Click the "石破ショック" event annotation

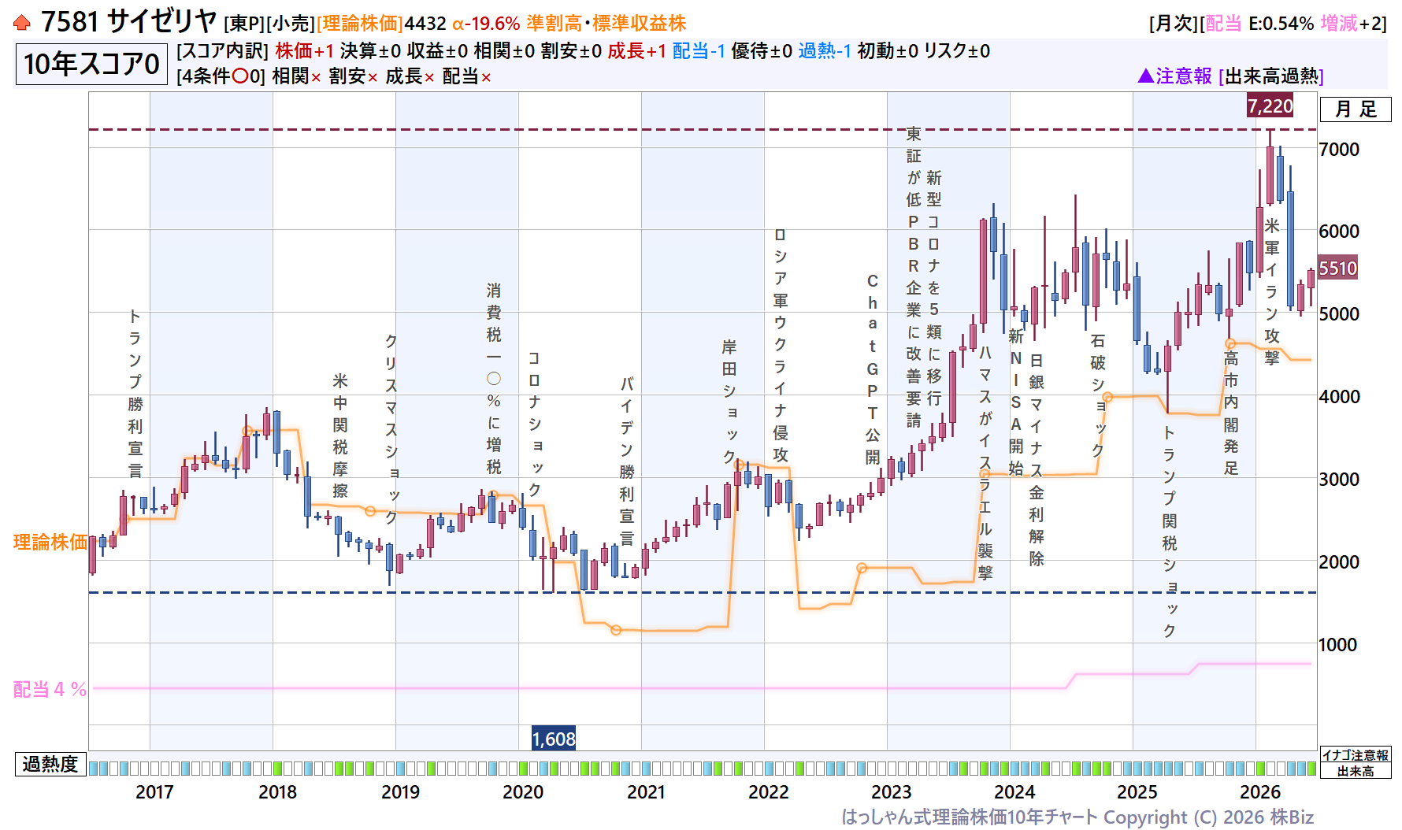point(1098,396)
